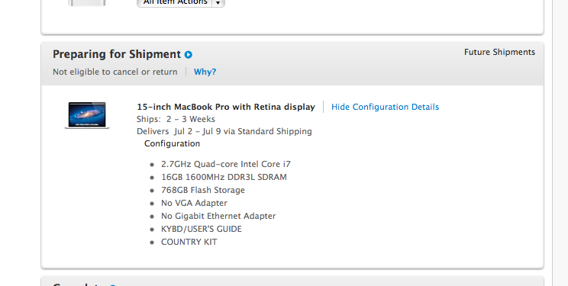Click the 15-inch MacBook Pro with Retina display title

226,108
